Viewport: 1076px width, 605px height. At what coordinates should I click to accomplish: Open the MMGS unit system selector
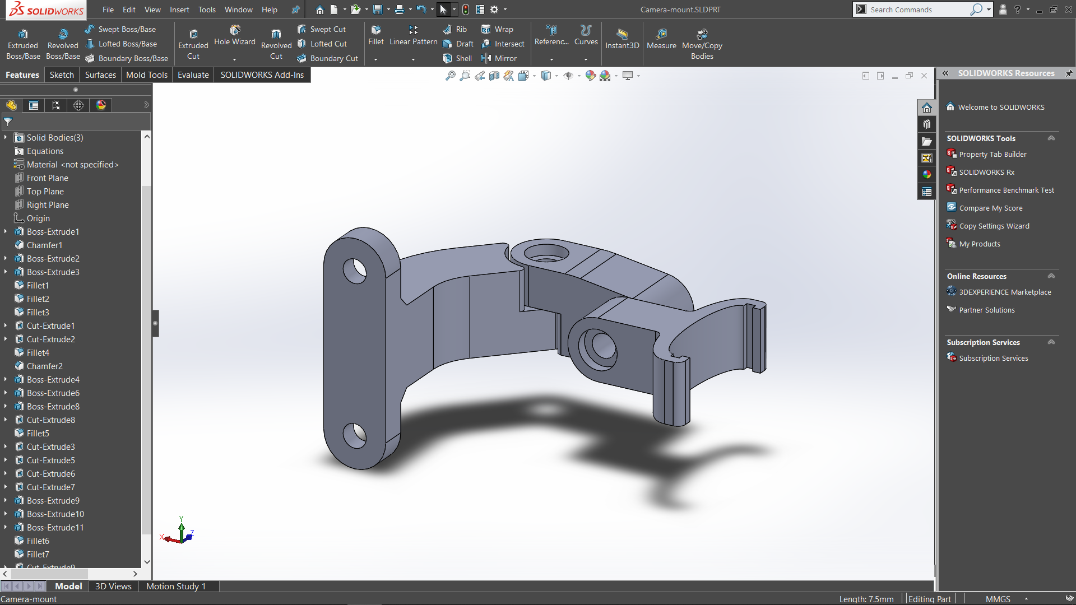998,599
